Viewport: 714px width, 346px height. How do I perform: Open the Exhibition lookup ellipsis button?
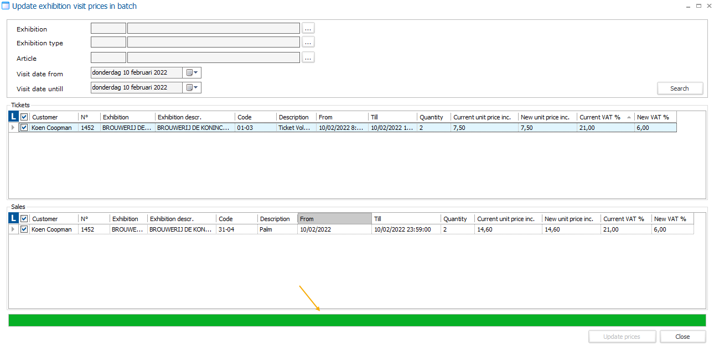click(308, 28)
